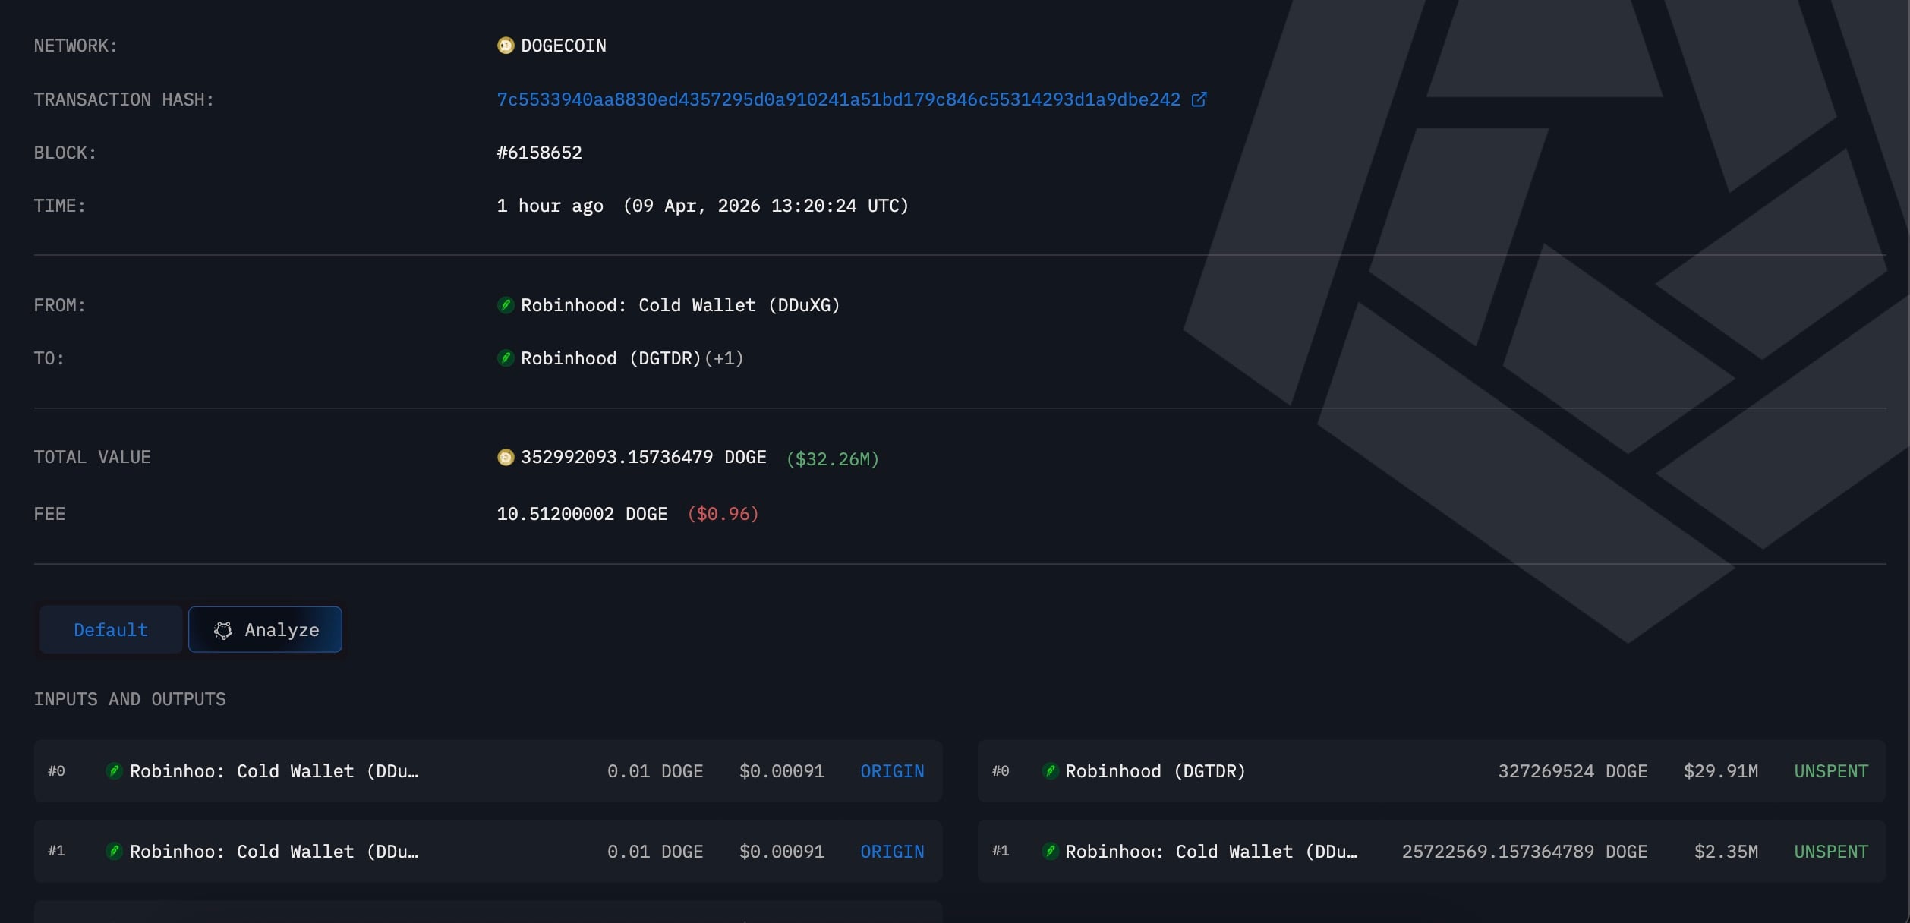
Task: Select the Robinhood Cold Wallet name on input #0
Action: click(275, 770)
